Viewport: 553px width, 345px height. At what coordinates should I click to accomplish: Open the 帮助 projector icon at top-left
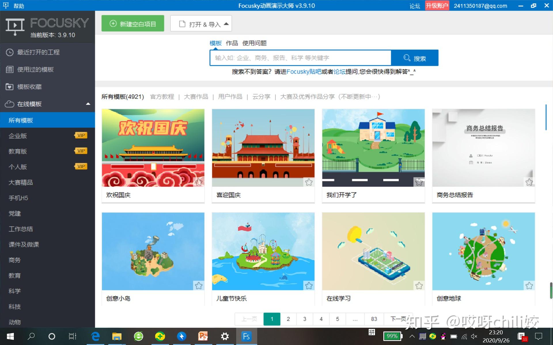point(6,5)
